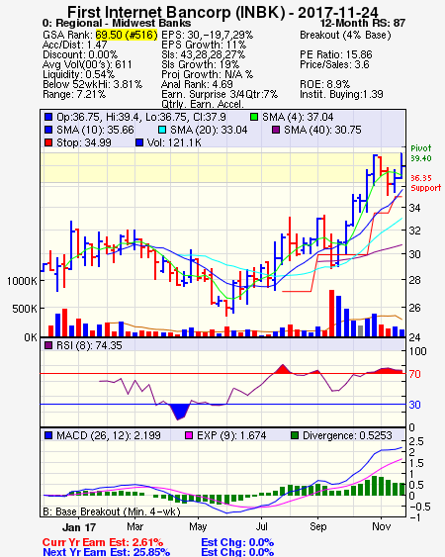Click the Instit. Buying:1.39 value
The image size is (445, 557).
coord(341,95)
